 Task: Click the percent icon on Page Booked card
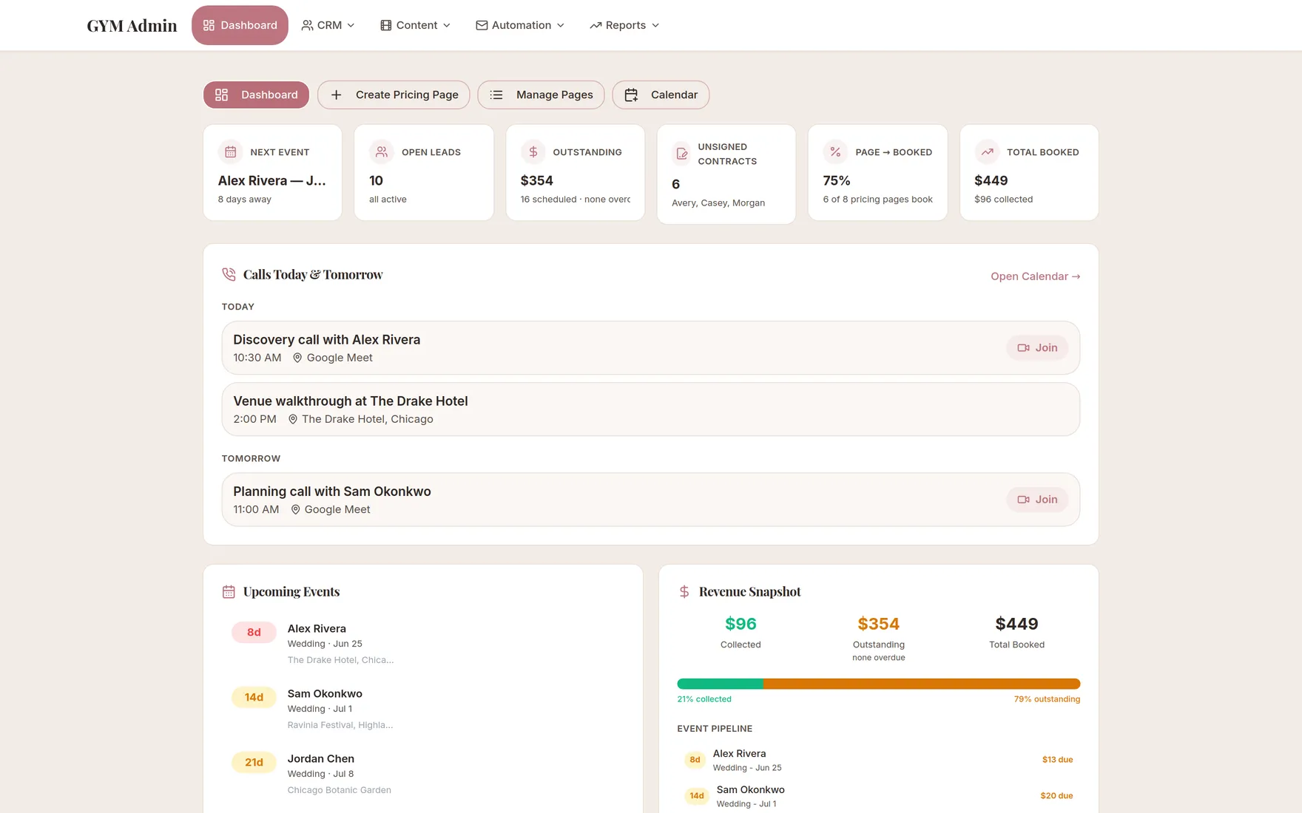pyautogui.click(x=835, y=152)
